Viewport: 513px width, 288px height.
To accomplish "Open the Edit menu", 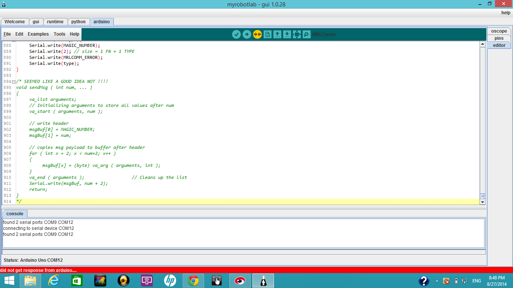I will tap(19, 34).
